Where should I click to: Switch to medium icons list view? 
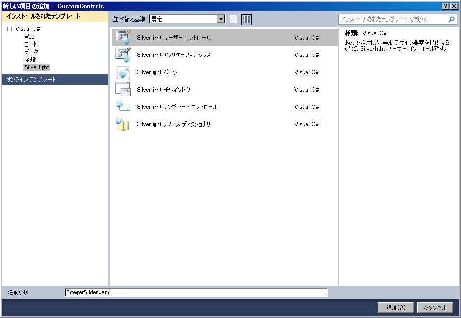point(246,19)
